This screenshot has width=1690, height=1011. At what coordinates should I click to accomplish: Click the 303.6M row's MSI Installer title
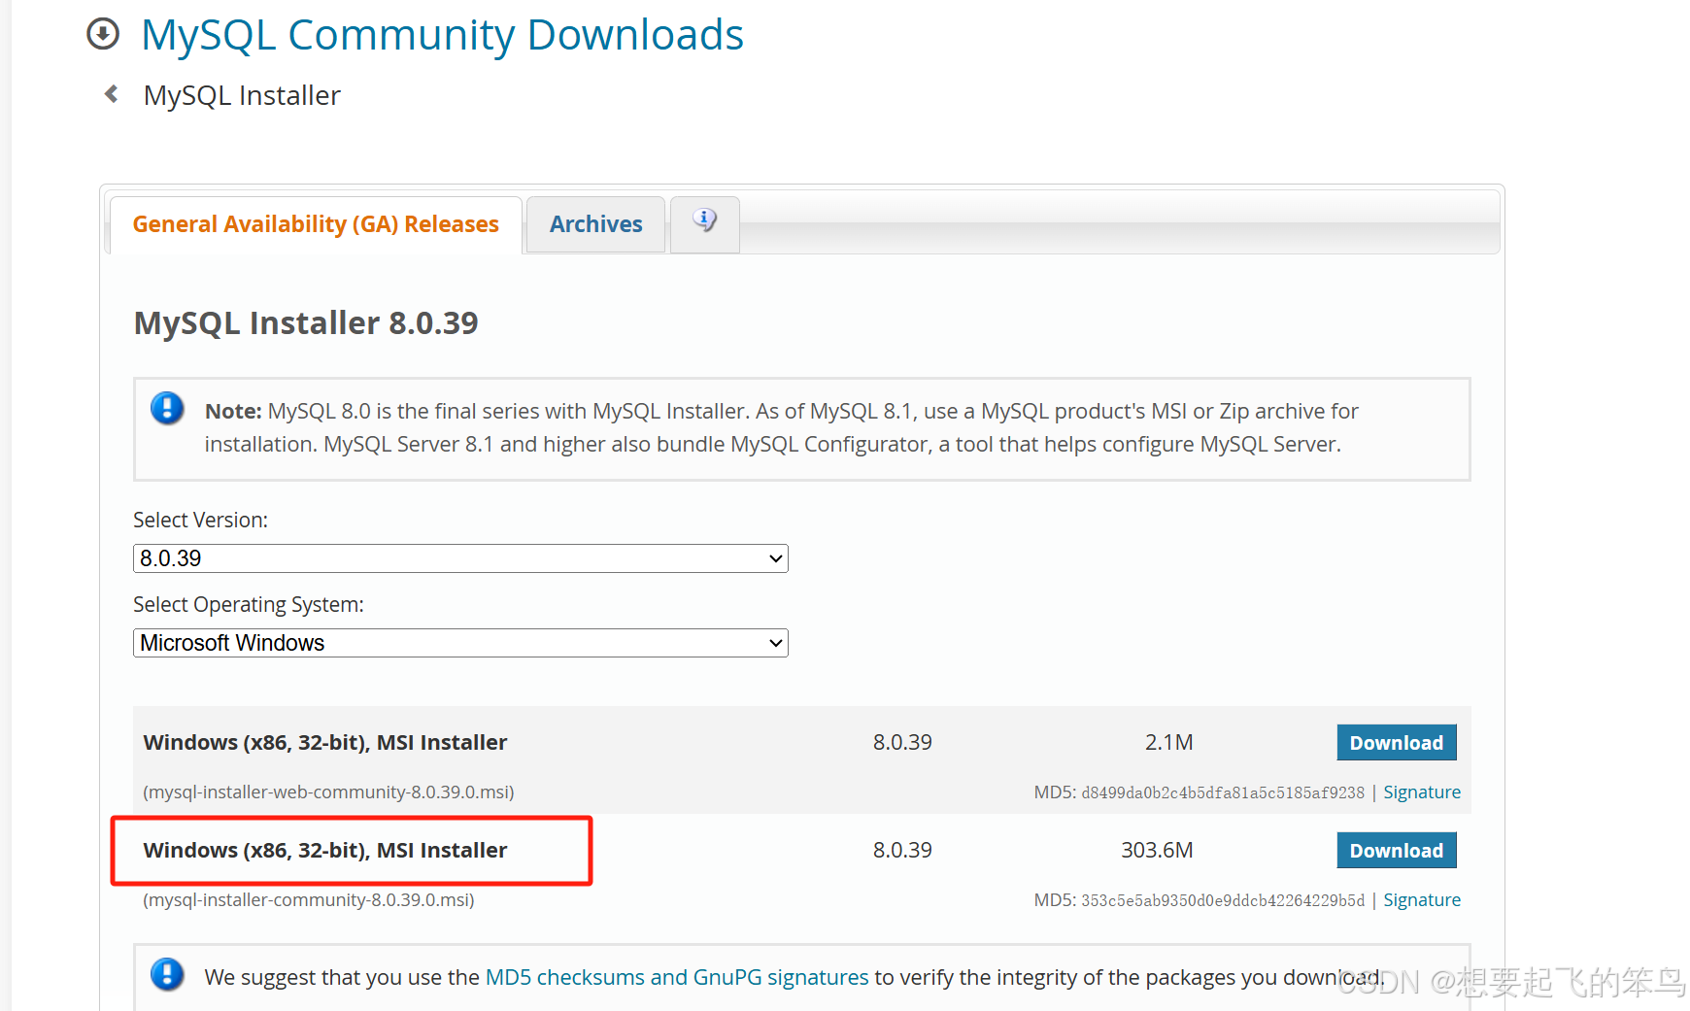click(325, 851)
